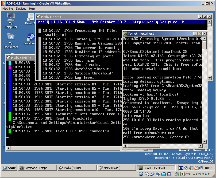Viewport: 216px width, 178px height.
Task: Click the "helo reactos" line in Telnet
Action: click(x=136, y=116)
